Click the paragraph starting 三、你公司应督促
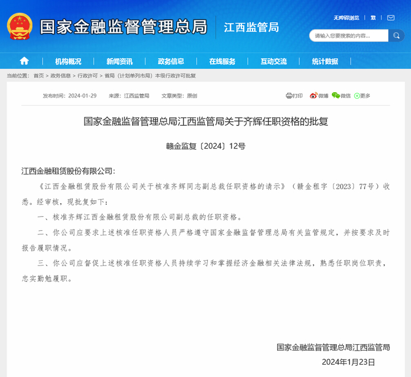 click(206, 271)
